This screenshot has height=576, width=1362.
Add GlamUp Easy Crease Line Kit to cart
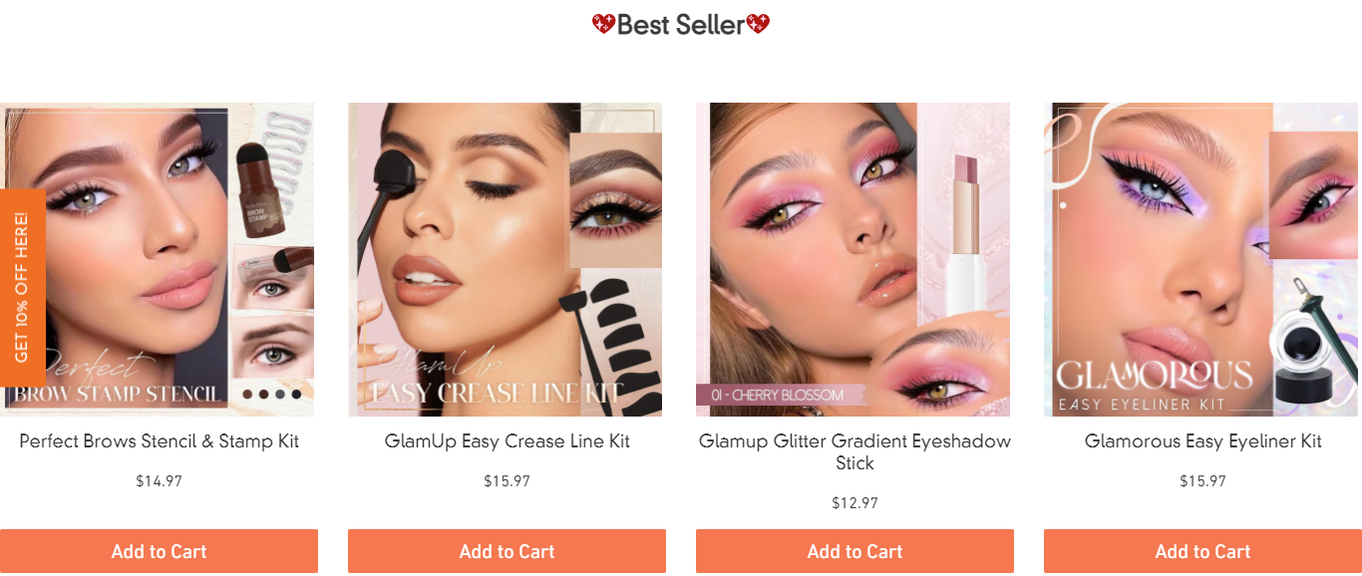(507, 551)
